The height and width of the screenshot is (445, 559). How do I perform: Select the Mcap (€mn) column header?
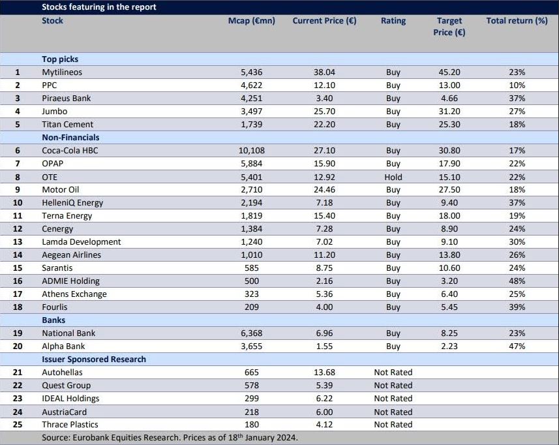(251, 21)
